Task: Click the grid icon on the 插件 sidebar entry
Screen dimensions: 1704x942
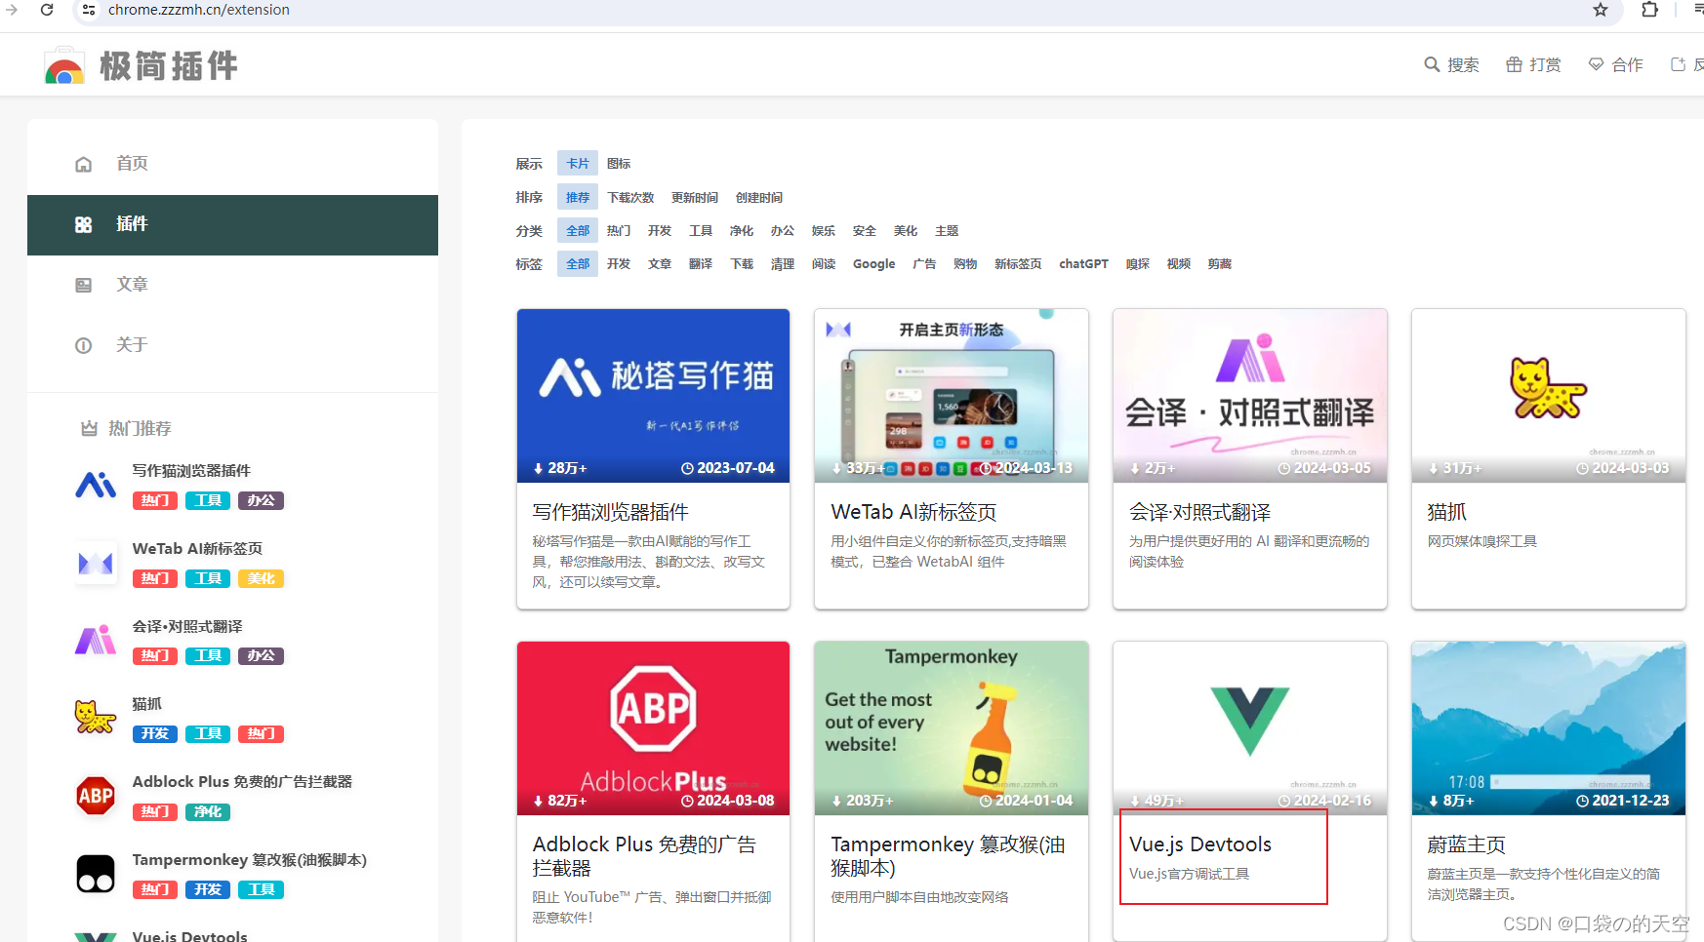Action: coord(83,223)
